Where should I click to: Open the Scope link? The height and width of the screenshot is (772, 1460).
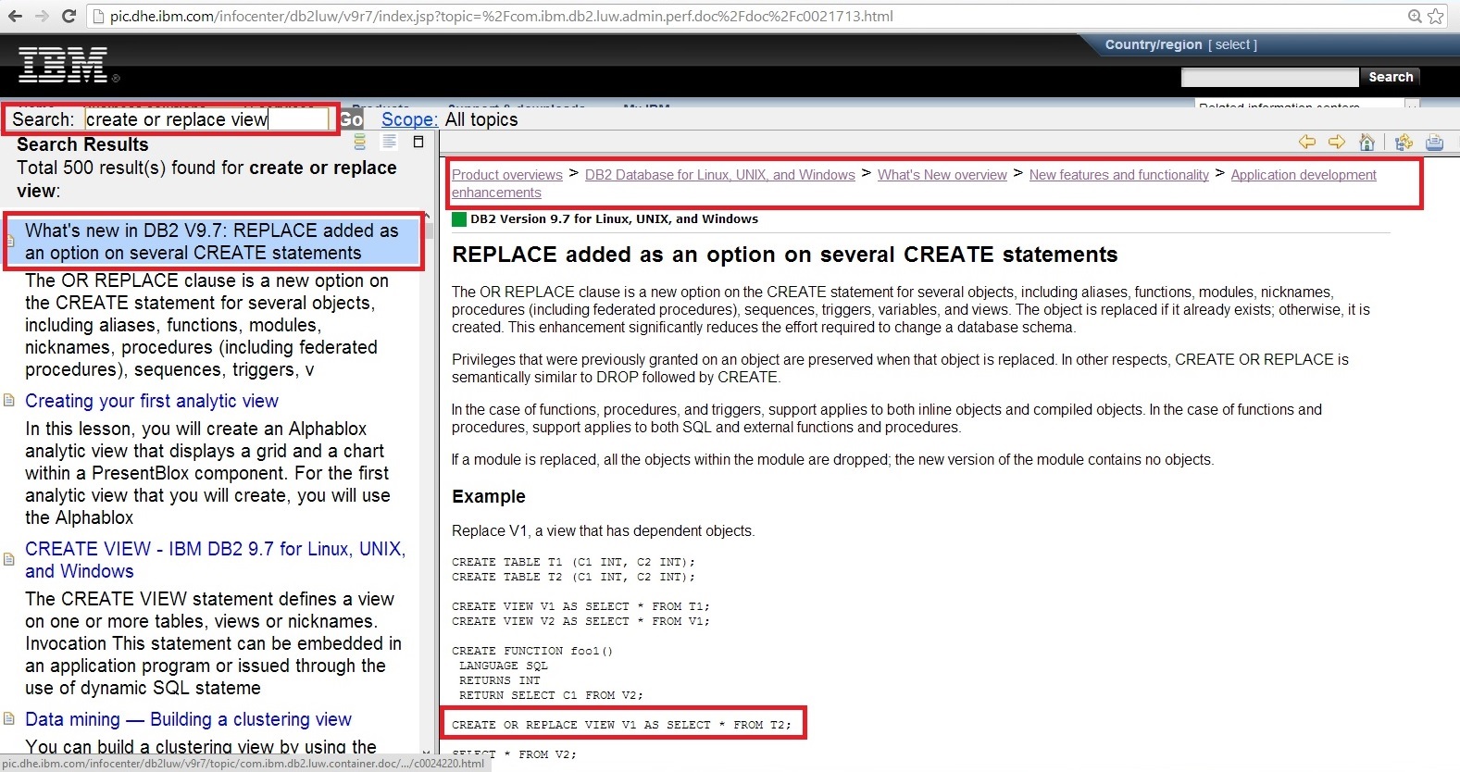[409, 119]
